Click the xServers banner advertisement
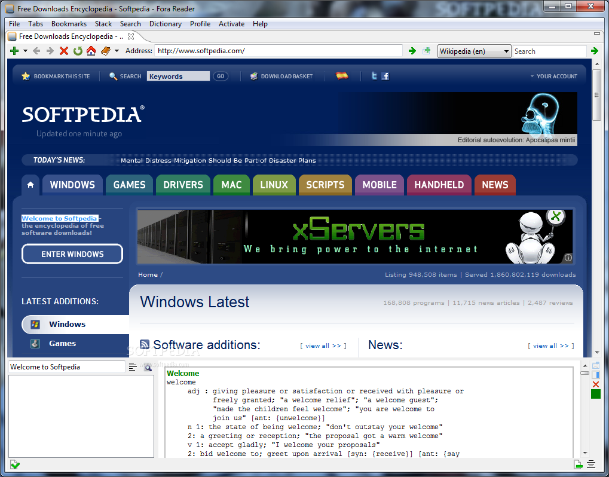Image resolution: width=609 pixels, height=477 pixels. (x=354, y=237)
